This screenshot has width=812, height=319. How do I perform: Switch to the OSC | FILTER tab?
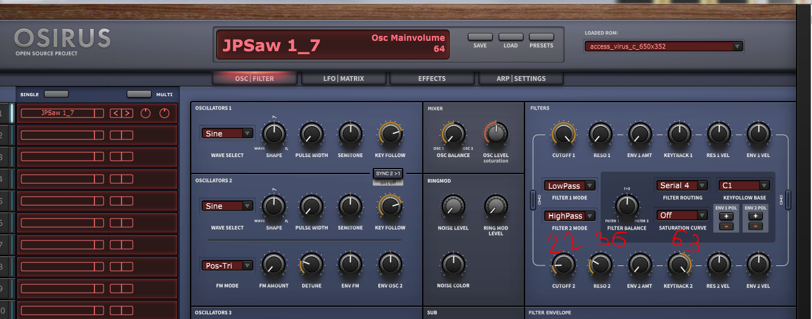pyautogui.click(x=255, y=79)
